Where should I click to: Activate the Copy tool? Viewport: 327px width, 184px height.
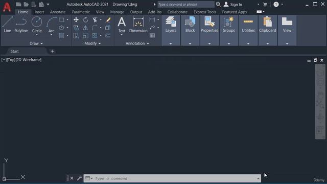pyautogui.click(x=76, y=28)
